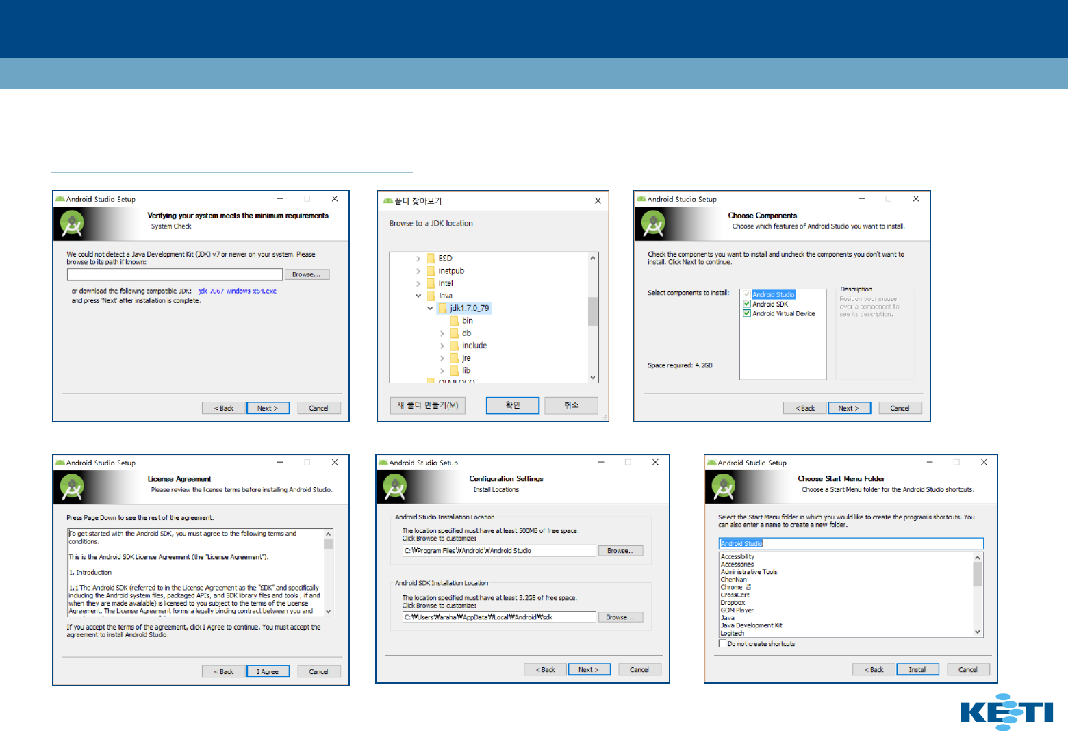
Task: Select 'Accessibility' in the Start Menu folder list
Action: pyautogui.click(x=737, y=557)
